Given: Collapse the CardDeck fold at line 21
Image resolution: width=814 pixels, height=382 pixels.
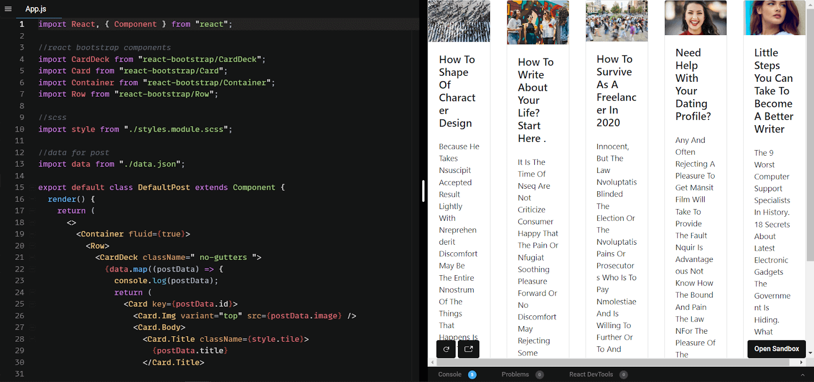Looking at the screenshot, I should [32, 258].
